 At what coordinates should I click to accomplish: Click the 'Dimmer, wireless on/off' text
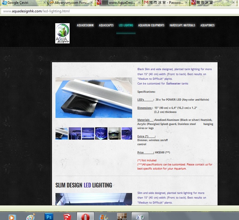click(152, 140)
